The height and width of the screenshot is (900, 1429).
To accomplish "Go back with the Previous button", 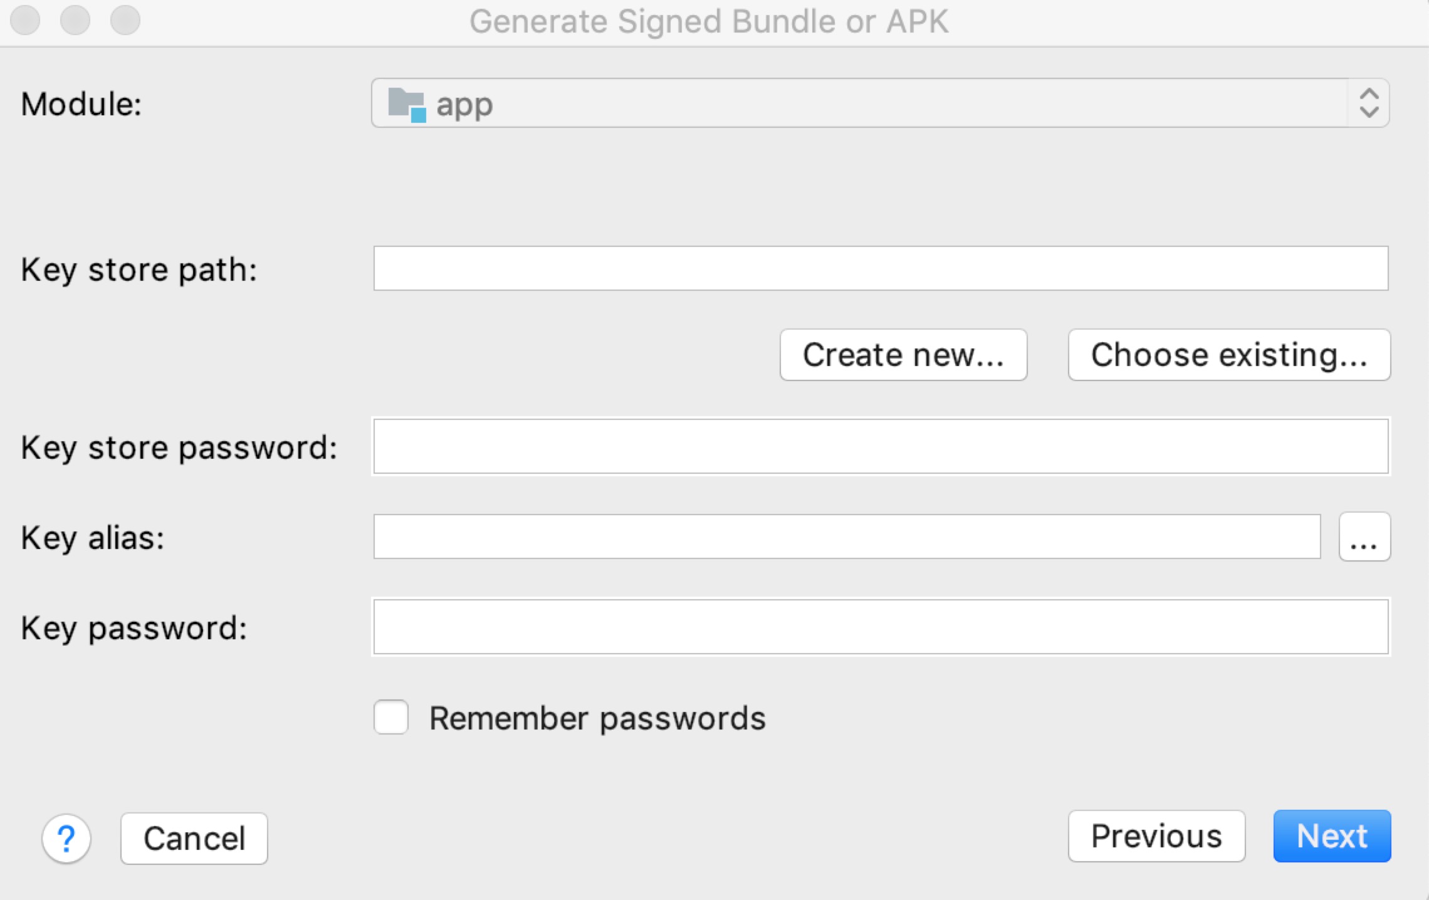I will (x=1156, y=836).
